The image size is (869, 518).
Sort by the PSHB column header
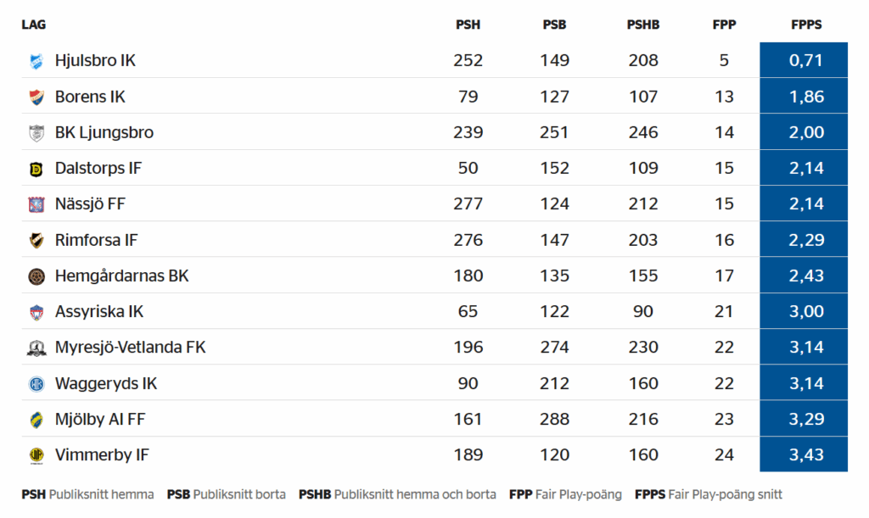point(643,25)
